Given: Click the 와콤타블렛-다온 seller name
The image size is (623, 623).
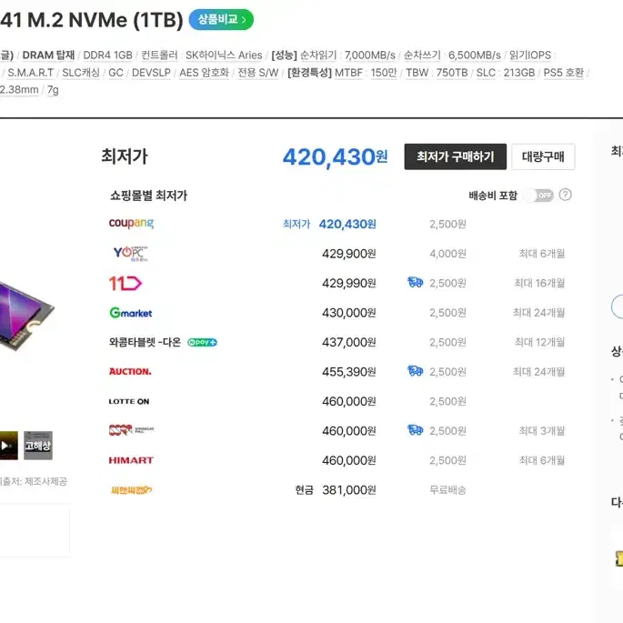Looking at the screenshot, I should pyautogui.click(x=145, y=342).
